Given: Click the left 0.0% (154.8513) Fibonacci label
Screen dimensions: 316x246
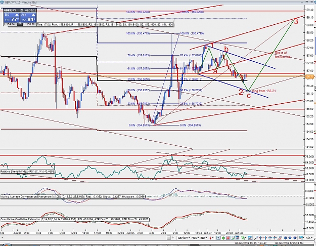Looking at the screenshot, I should pos(139,125).
